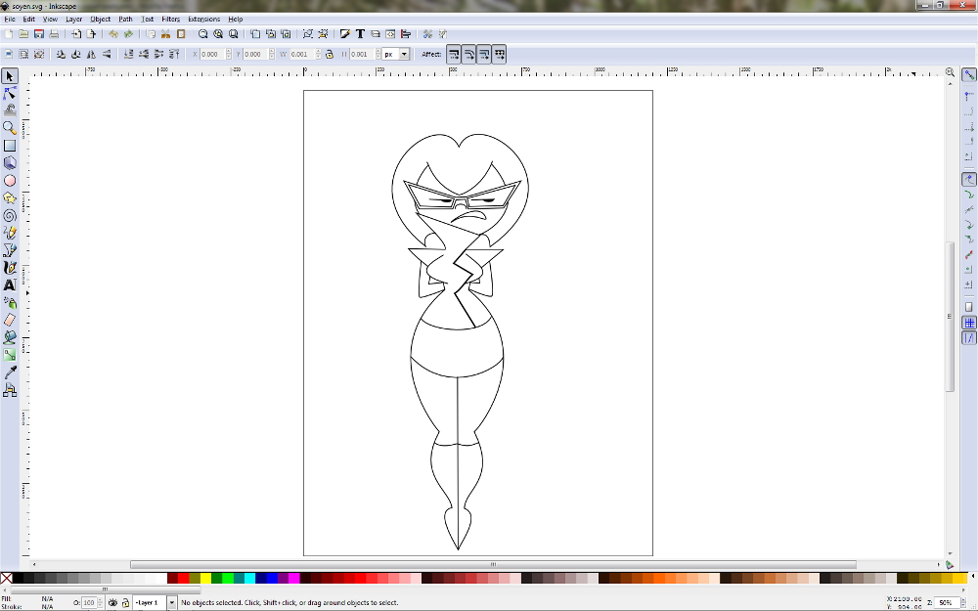The width and height of the screenshot is (978, 611).
Task: Expand the Layer 1 selector dropdown
Action: pyautogui.click(x=172, y=603)
